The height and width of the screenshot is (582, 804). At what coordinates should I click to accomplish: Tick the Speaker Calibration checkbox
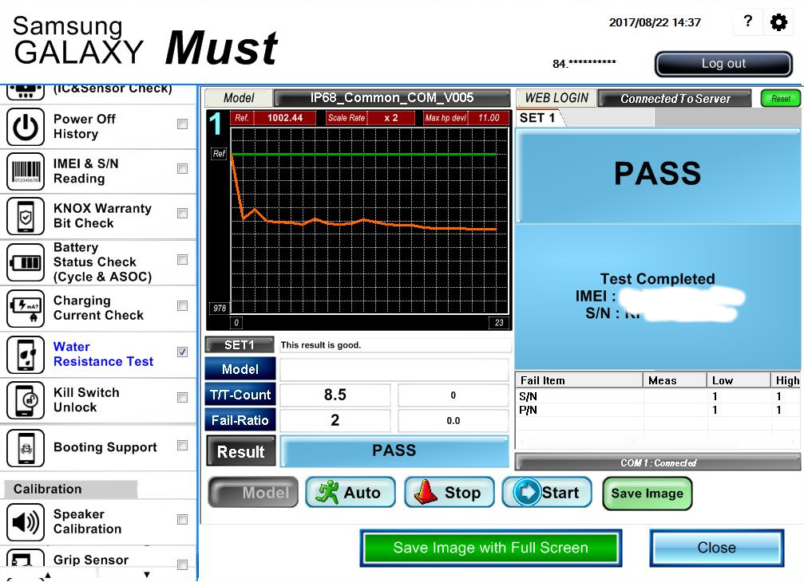point(182,520)
